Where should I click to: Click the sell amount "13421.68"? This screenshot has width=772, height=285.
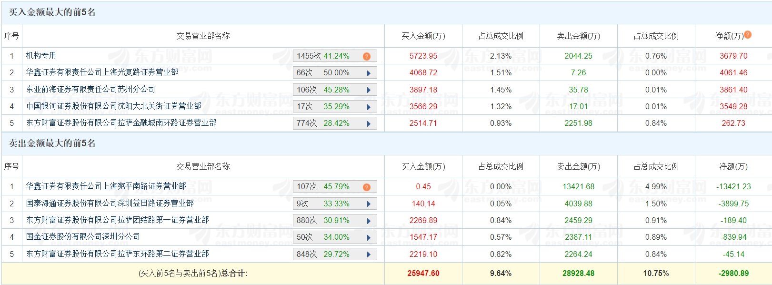579,187
